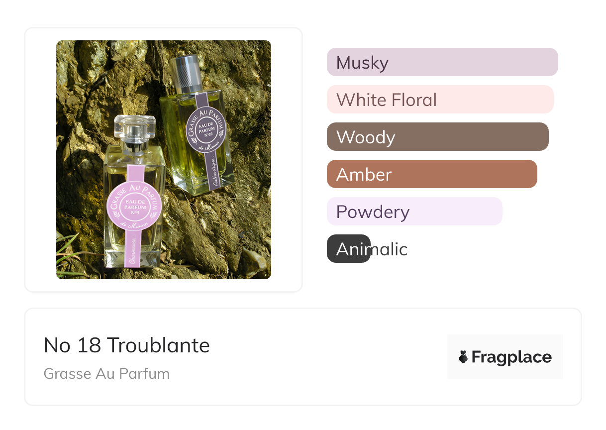Click the Fragplace wordmark text
Viewport: 606px width, 430px height.
[x=511, y=357]
